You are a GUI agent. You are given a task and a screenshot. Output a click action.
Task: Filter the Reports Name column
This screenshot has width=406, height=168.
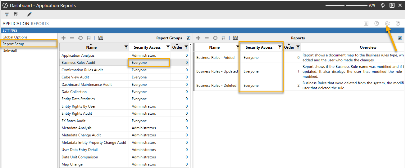pos(238,47)
